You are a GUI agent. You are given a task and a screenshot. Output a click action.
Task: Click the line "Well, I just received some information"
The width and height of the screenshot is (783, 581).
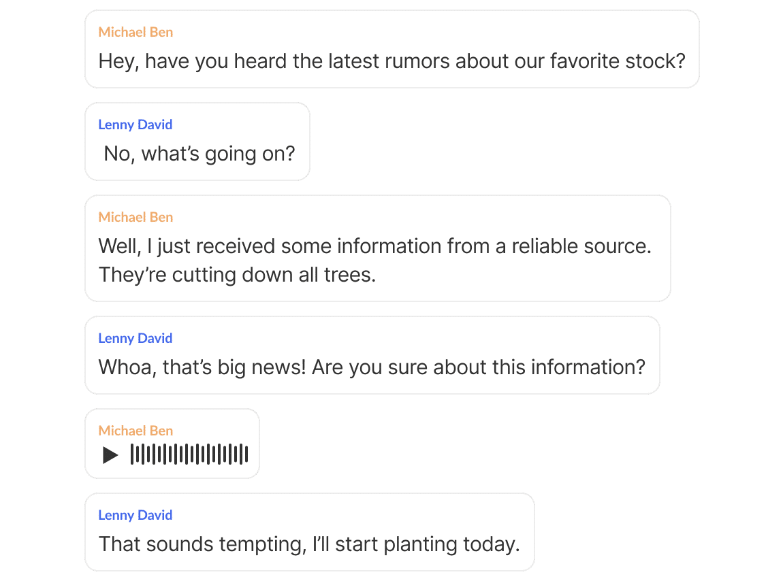374,246
